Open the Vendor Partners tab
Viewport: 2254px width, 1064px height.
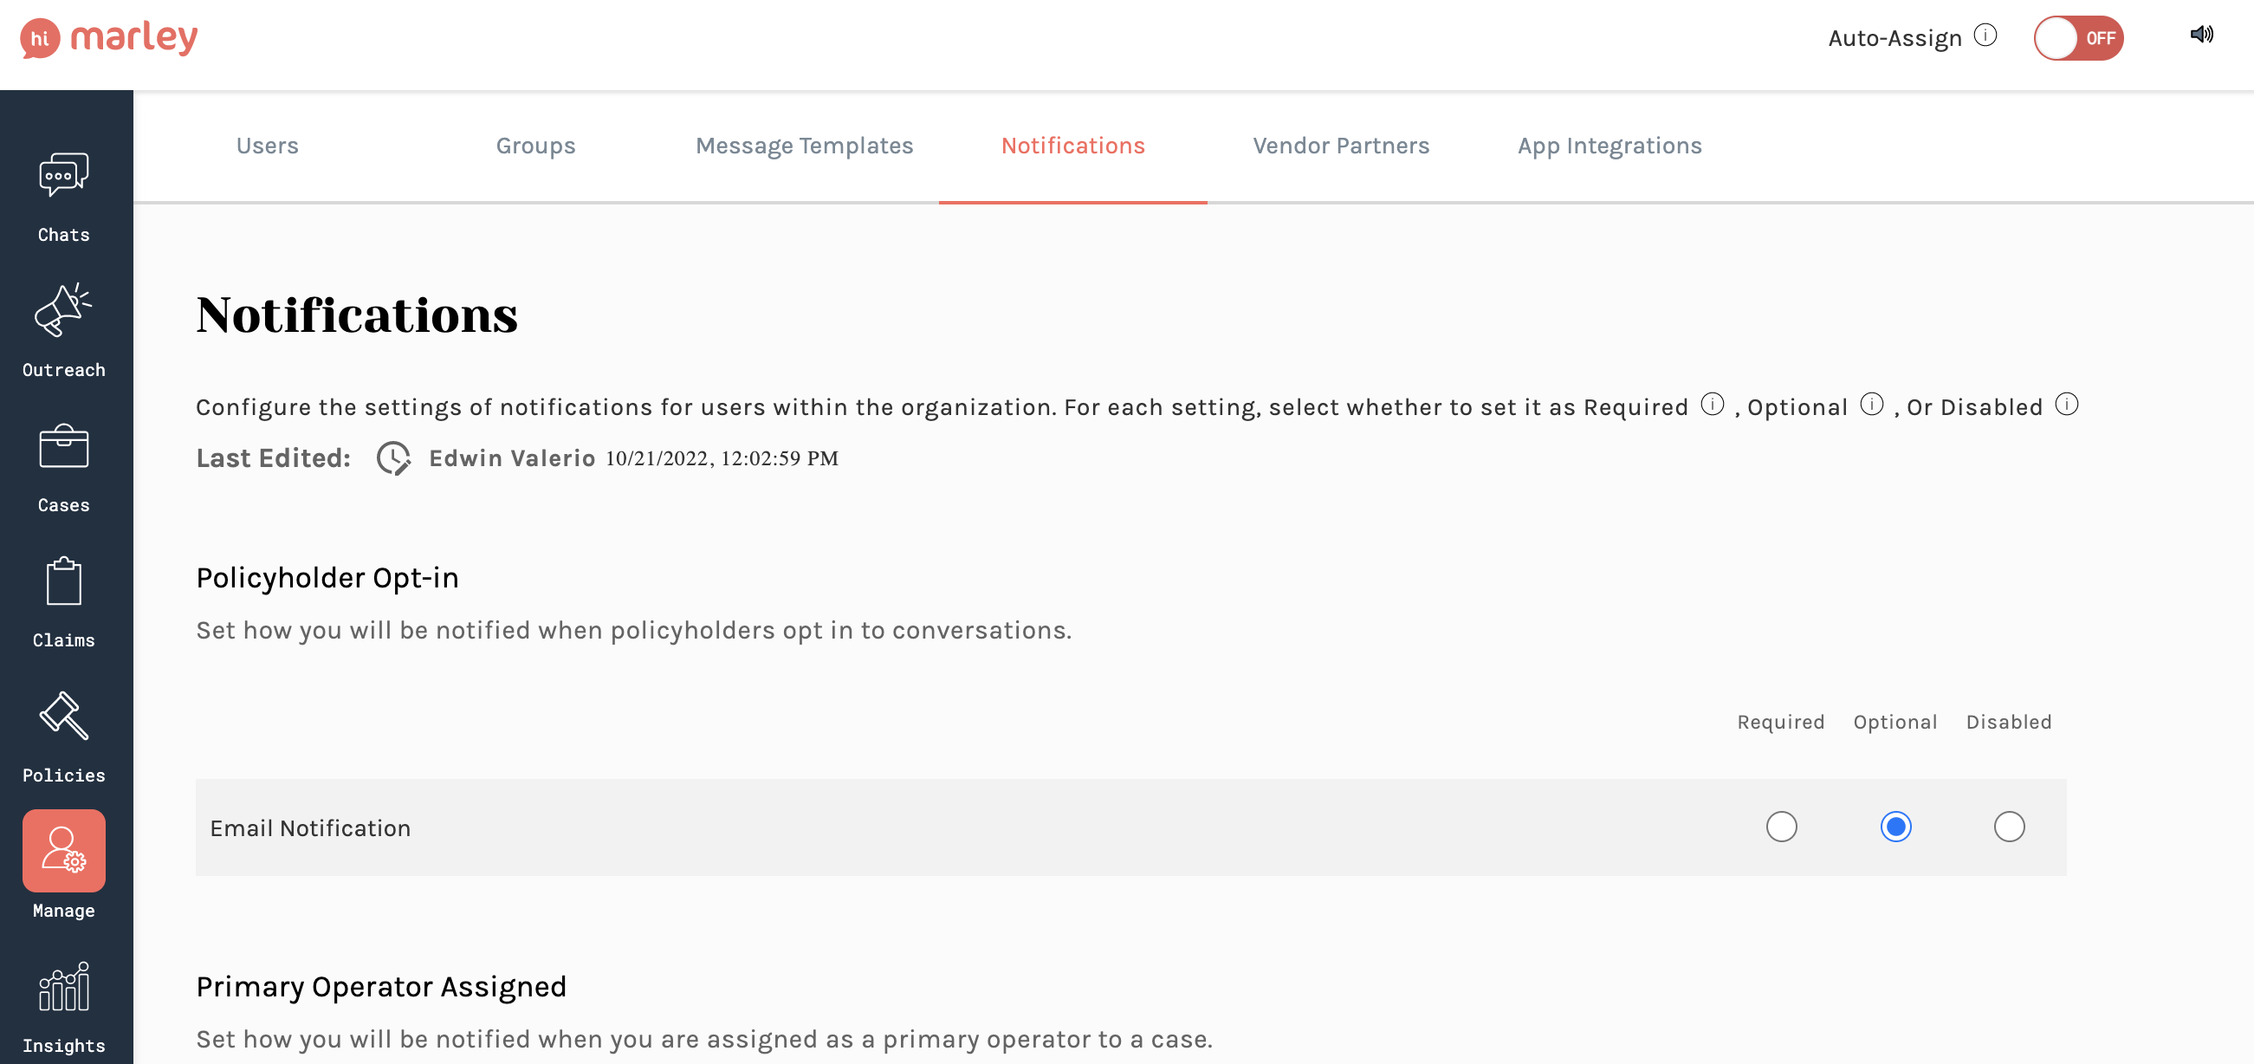(1340, 146)
